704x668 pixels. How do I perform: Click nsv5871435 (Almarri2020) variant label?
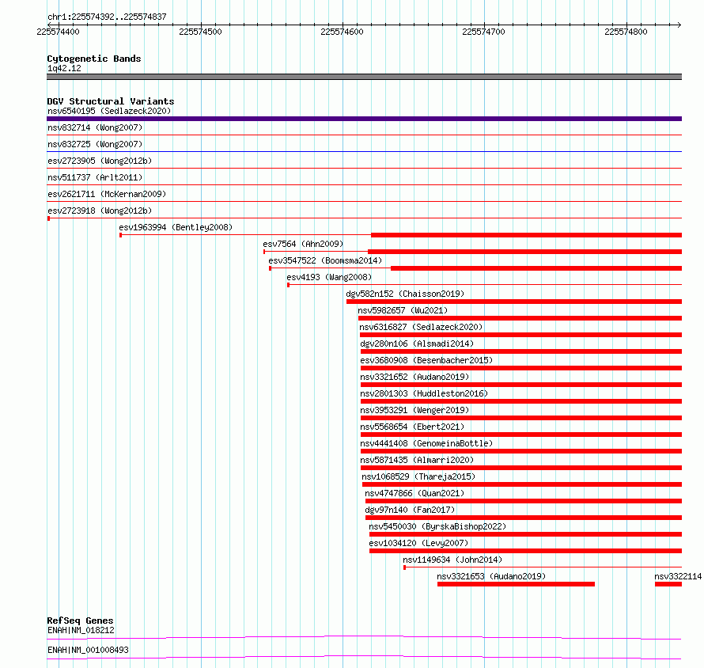click(417, 460)
